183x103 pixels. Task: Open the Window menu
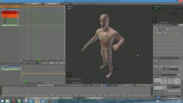[x=16, y=3]
